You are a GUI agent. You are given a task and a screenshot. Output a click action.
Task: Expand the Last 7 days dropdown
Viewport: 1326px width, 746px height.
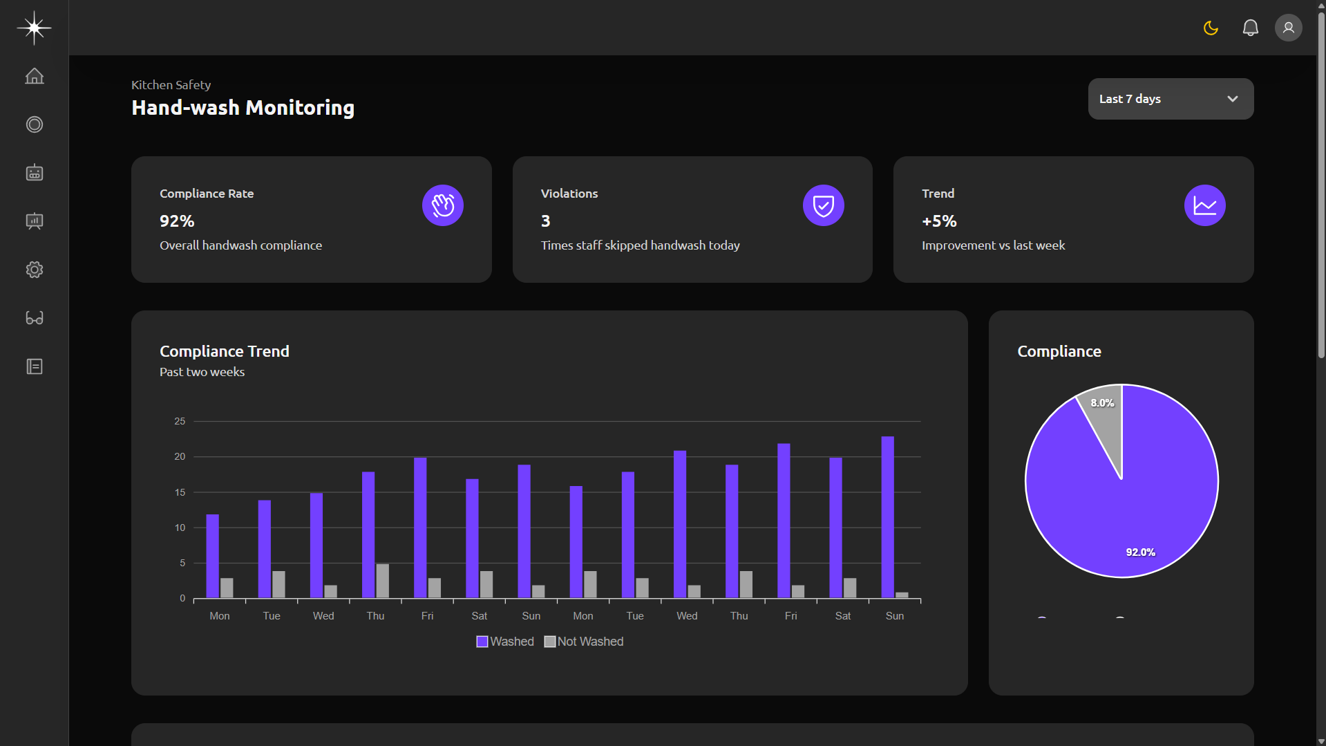point(1170,99)
